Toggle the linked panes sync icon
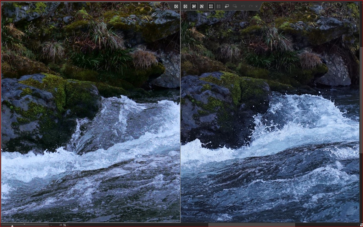The image size is (363, 227). tap(211, 6)
